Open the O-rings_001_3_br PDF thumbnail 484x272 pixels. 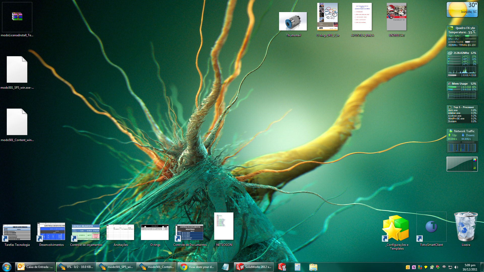pos(327,17)
